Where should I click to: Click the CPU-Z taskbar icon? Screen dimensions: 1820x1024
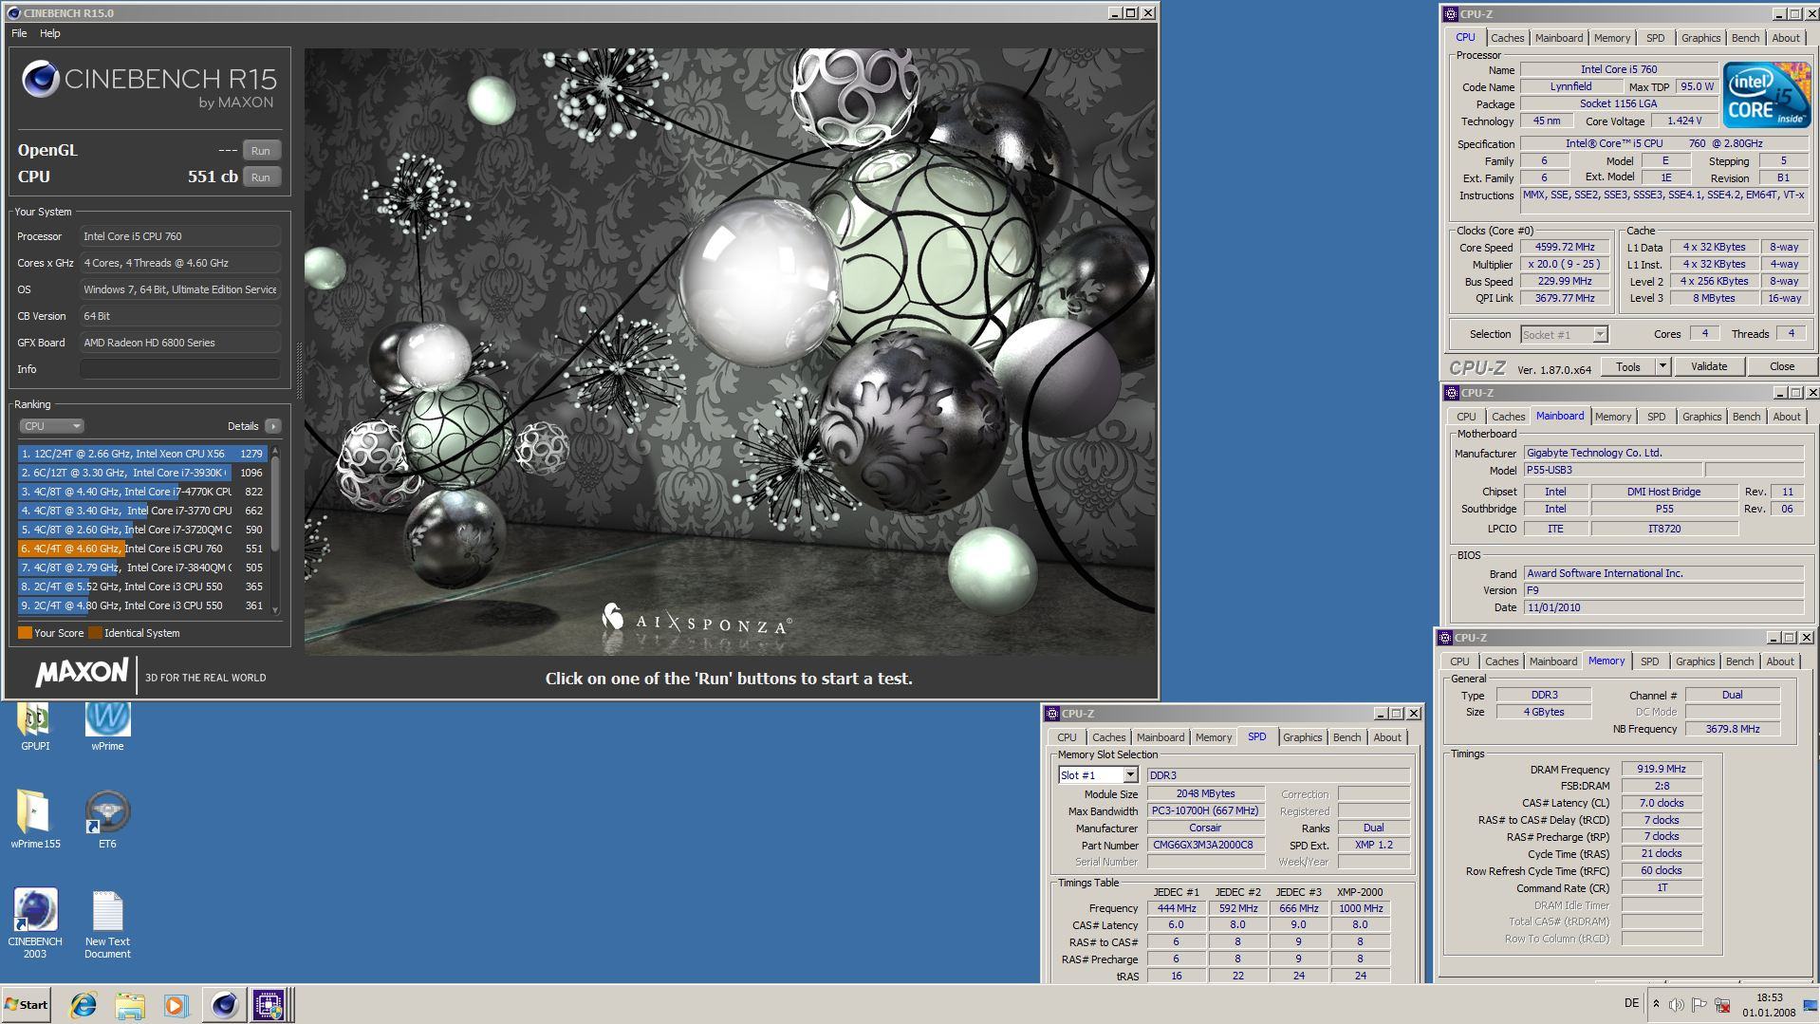pyautogui.click(x=268, y=1004)
